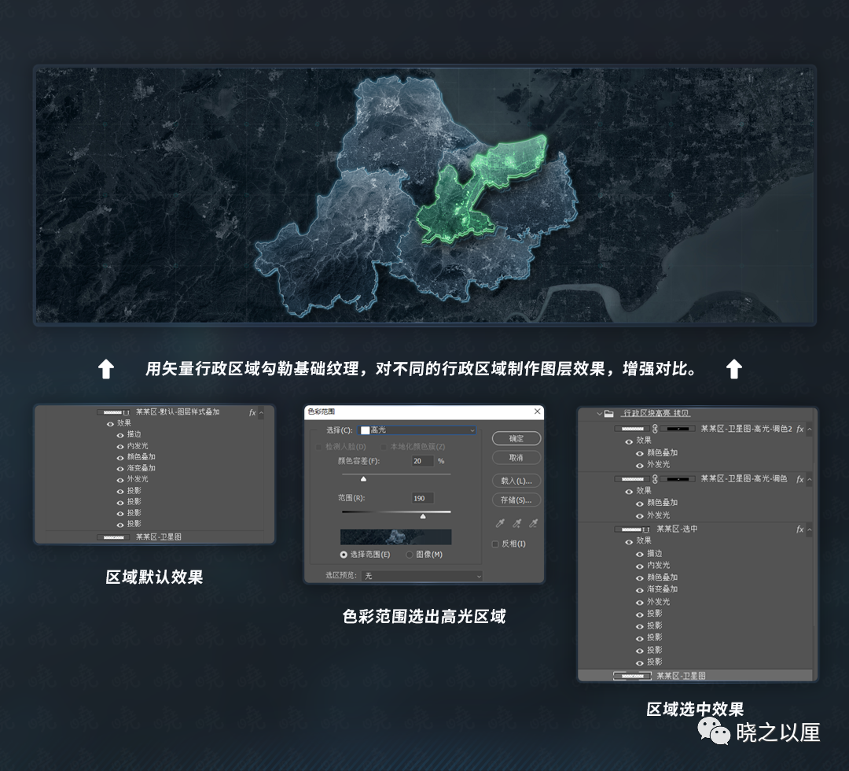Select layer mask thumbnail of 某某区-卫星图-高光-调色
The image size is (849, 771).
coord(678,479)
